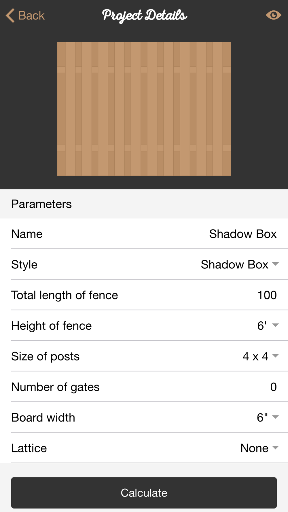Open the Size of posts dropdown

click(275, 356)
